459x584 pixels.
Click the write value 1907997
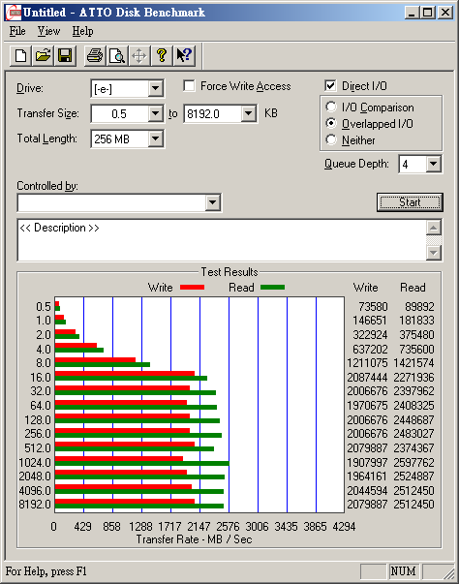367,462
